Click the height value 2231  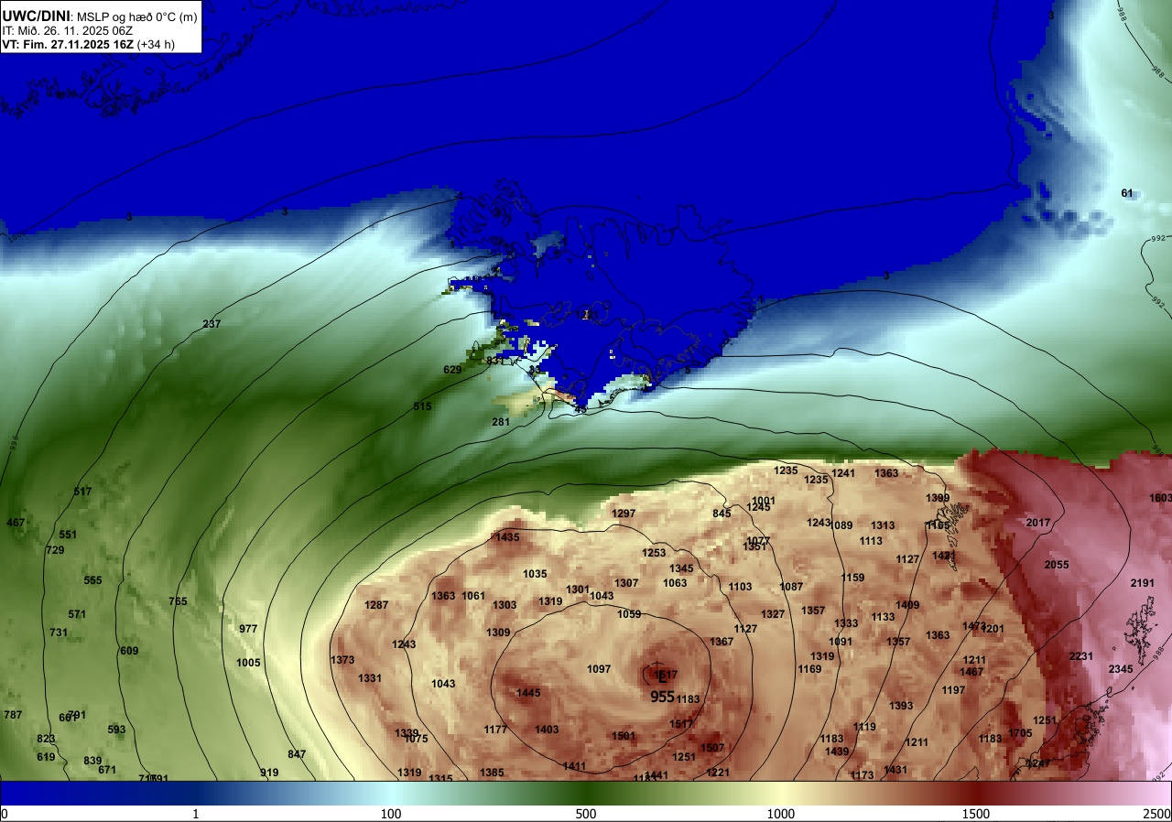point(1081,656)
